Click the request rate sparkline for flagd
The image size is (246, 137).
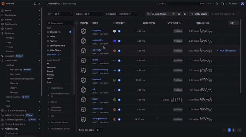[x=206, y=100]
